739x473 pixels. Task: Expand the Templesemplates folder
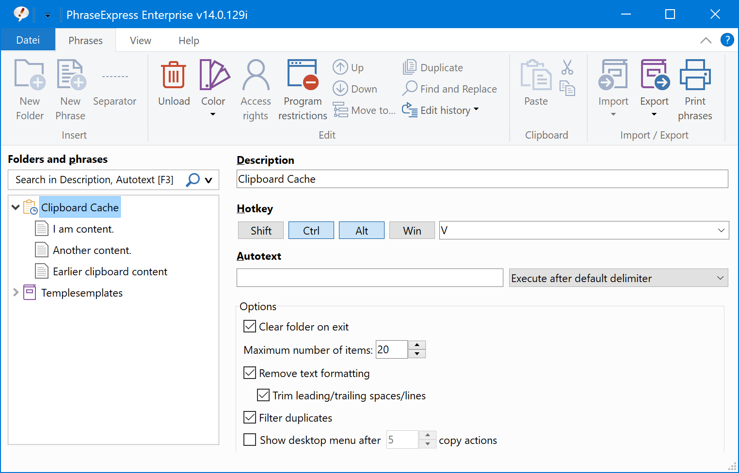point(16,292)
